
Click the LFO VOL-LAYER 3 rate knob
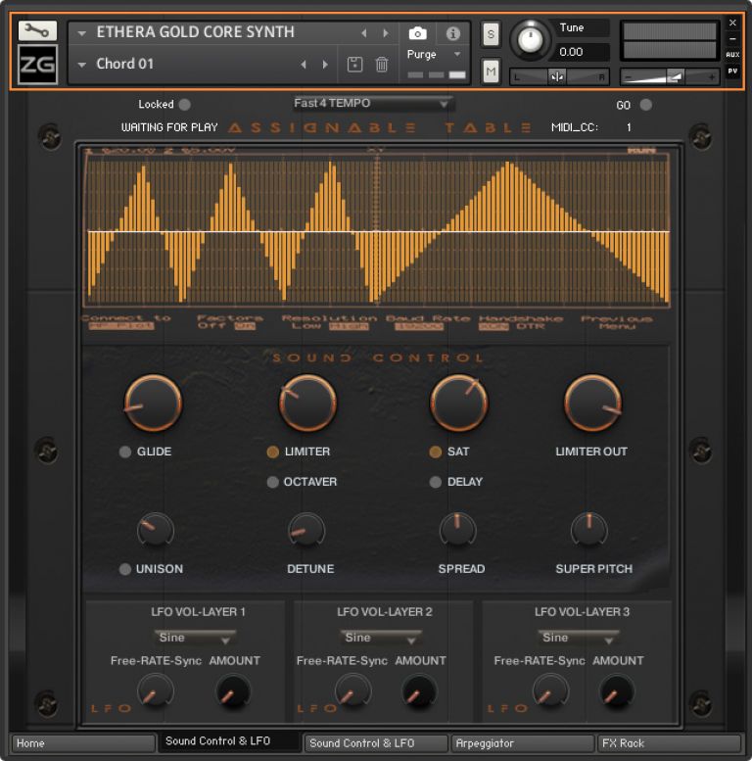[550, 691]
